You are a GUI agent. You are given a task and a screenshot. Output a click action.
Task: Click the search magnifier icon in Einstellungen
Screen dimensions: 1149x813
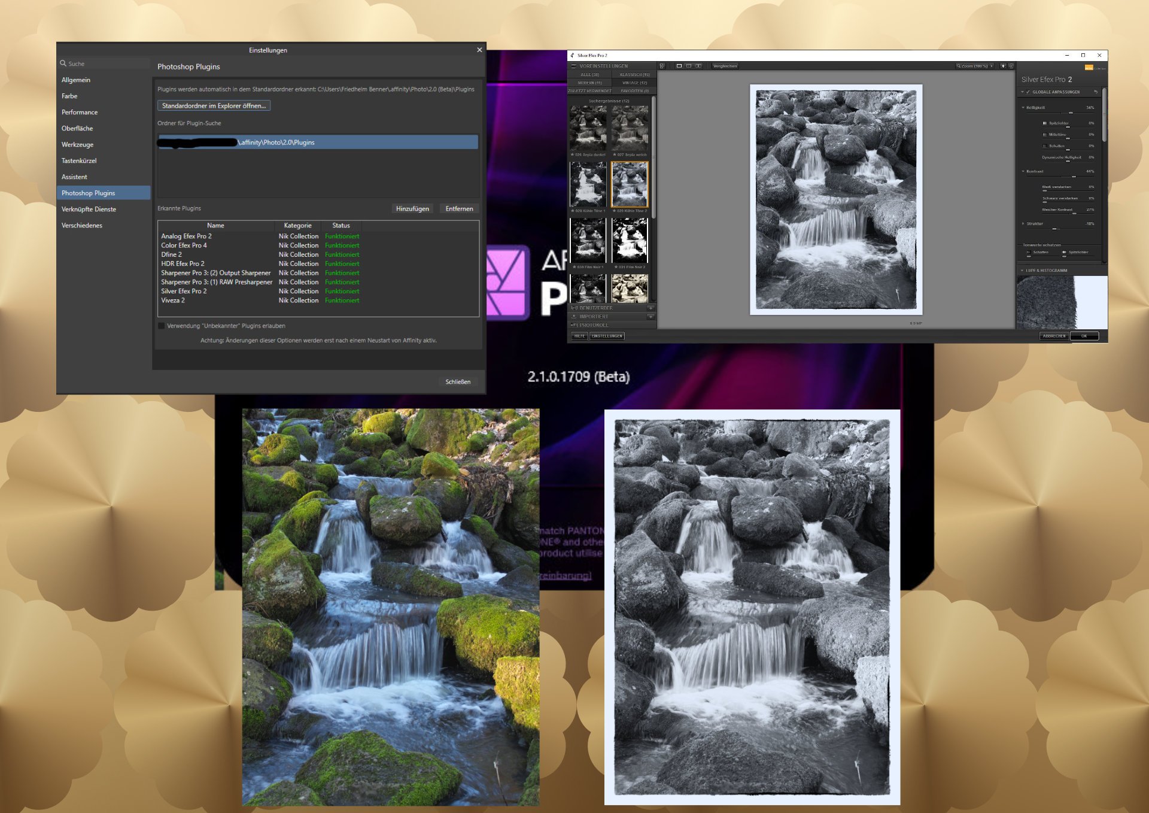pyautogui.click(x=63, y=63)
